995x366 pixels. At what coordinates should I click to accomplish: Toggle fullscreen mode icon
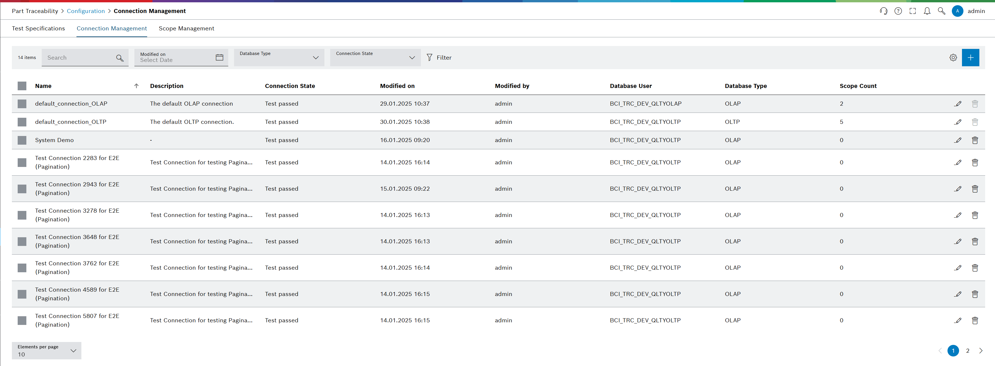(912, 11)
